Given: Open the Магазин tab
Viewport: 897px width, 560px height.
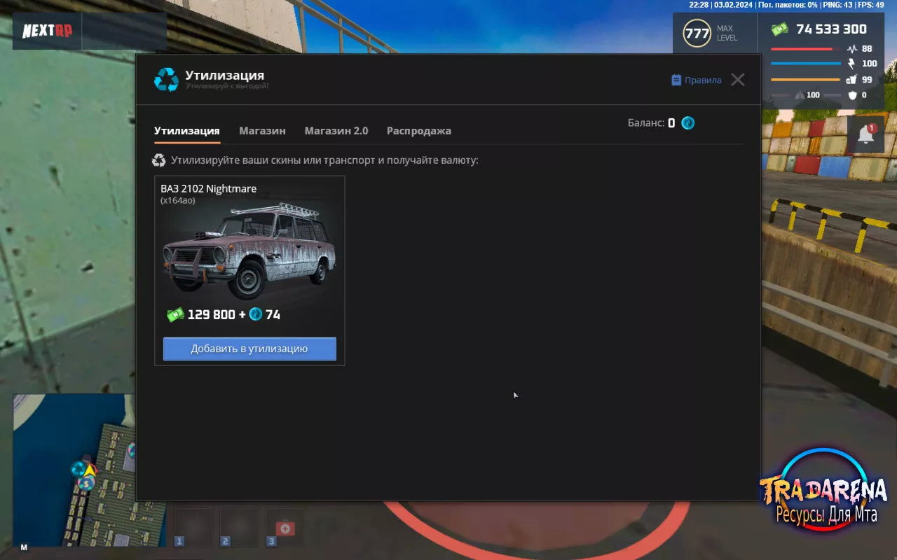Looking at the screenshot, I should tap(262, 131).
